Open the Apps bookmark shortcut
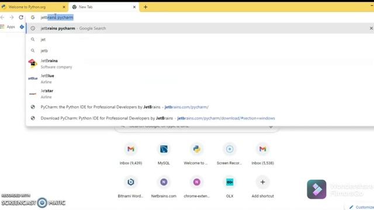Screen dimensions: 374x210 pyautogui.click(x=8, y=27)
